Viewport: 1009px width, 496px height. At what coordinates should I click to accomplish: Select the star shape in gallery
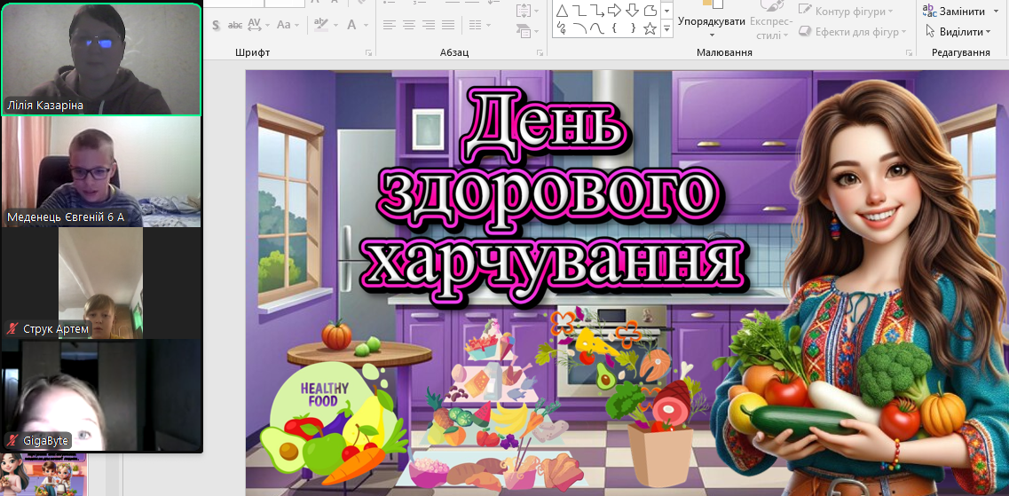pos(650,29)
